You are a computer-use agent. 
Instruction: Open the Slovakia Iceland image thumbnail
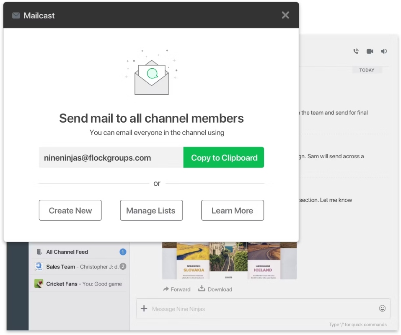[x=229, y=260]
